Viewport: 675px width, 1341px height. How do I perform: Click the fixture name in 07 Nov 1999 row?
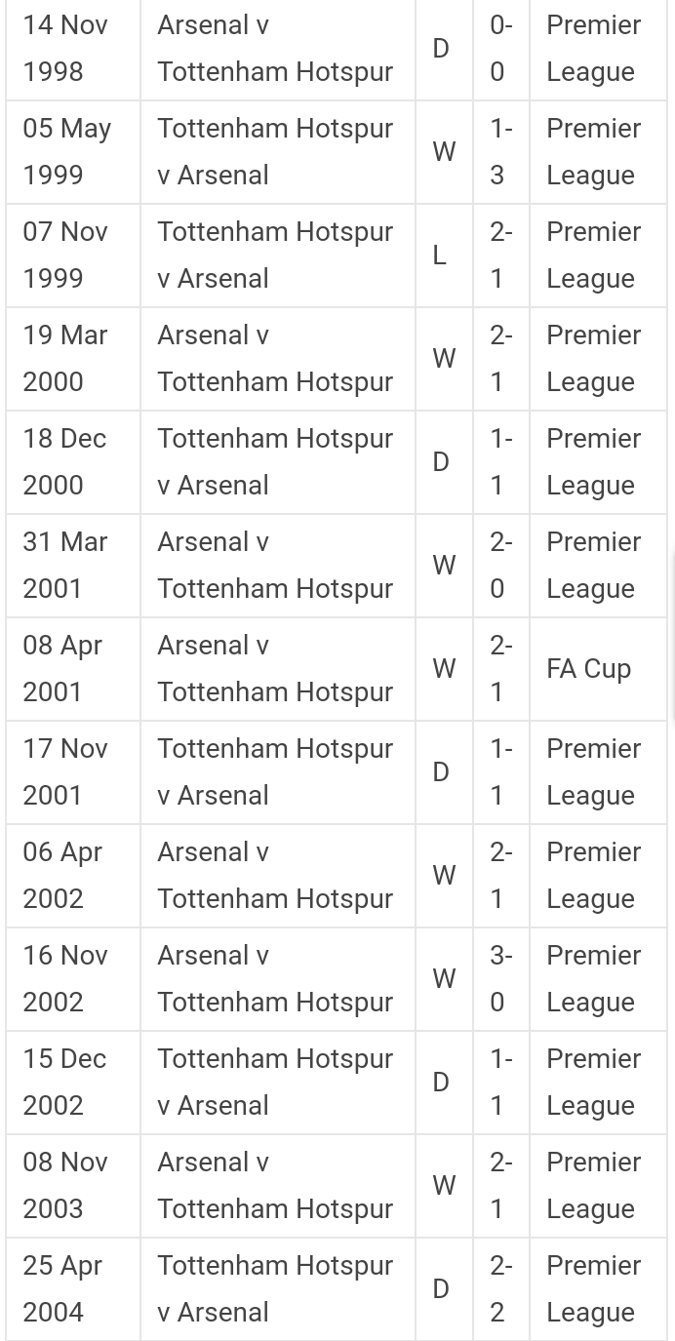(275, 256)
